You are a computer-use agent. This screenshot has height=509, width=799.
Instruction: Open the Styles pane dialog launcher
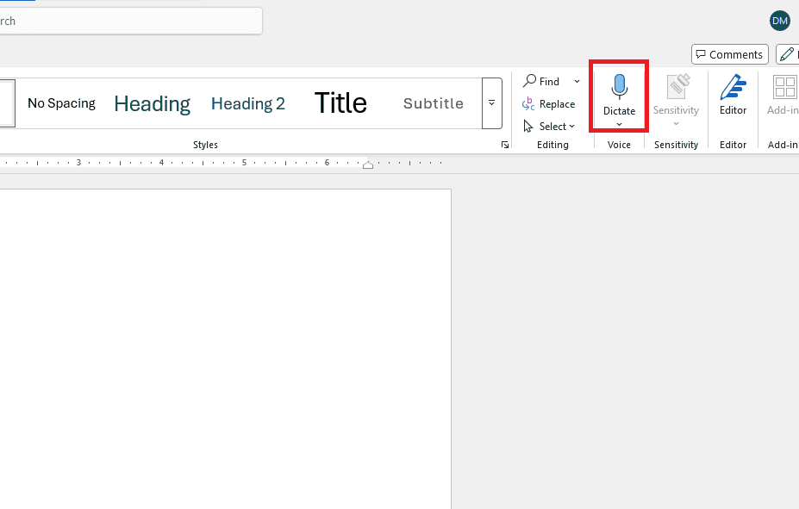504,145
